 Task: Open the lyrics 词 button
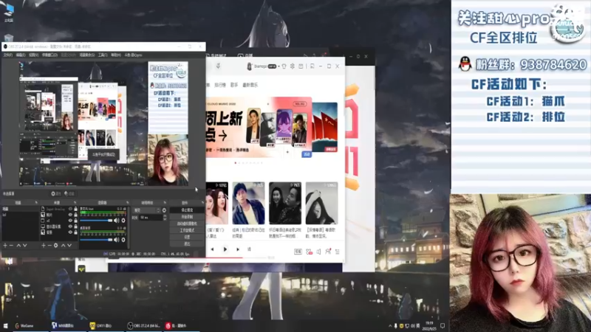[x=249, y=249]
